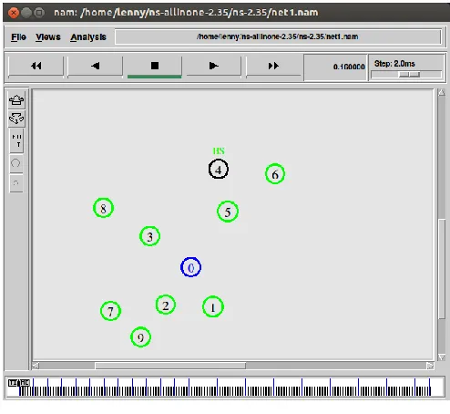450x414 pixels.
Task: Open the Views menu
Action: point(48,37)
